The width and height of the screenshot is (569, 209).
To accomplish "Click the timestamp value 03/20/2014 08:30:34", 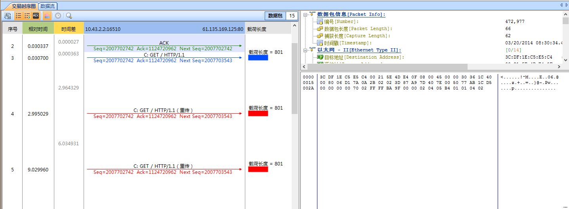I will click(534, 43).
